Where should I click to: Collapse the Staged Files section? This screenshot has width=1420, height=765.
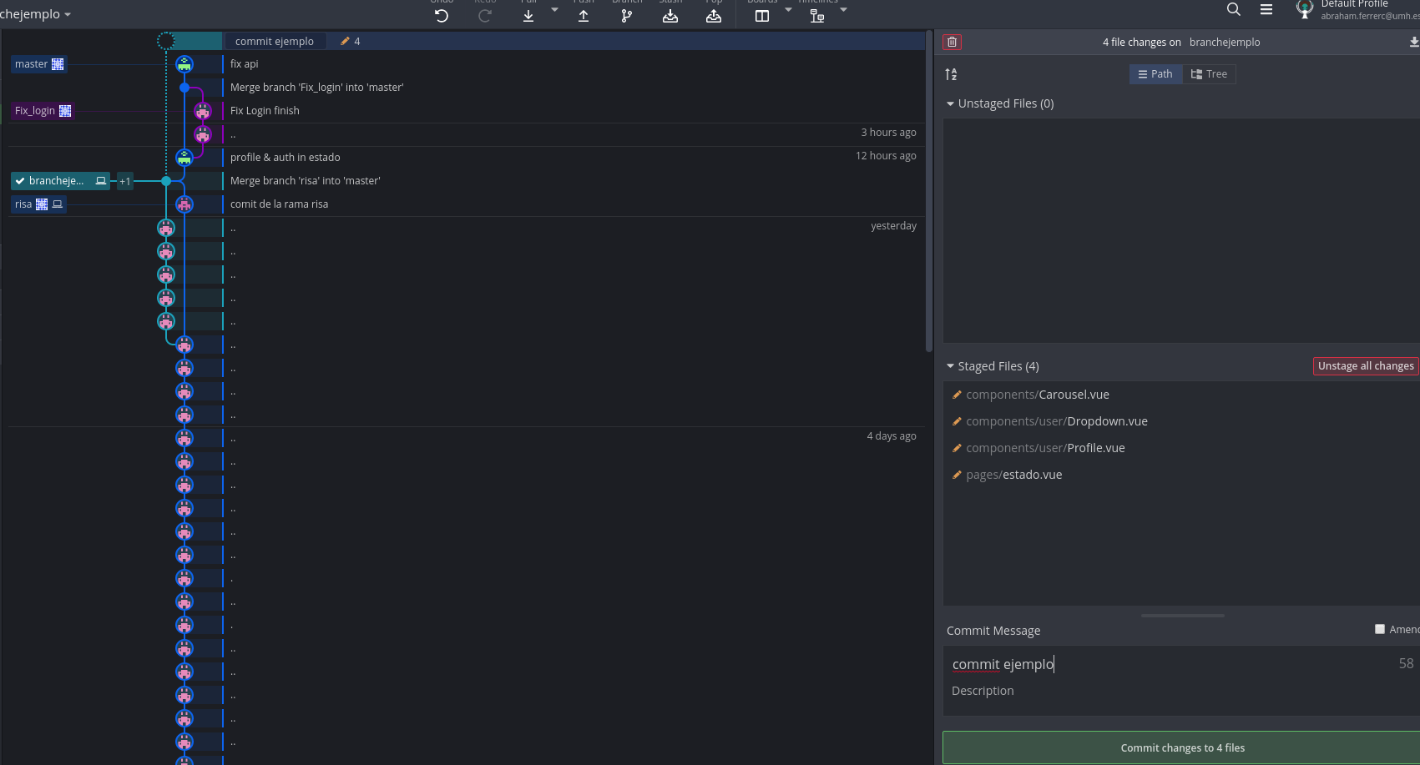(950, 366)
